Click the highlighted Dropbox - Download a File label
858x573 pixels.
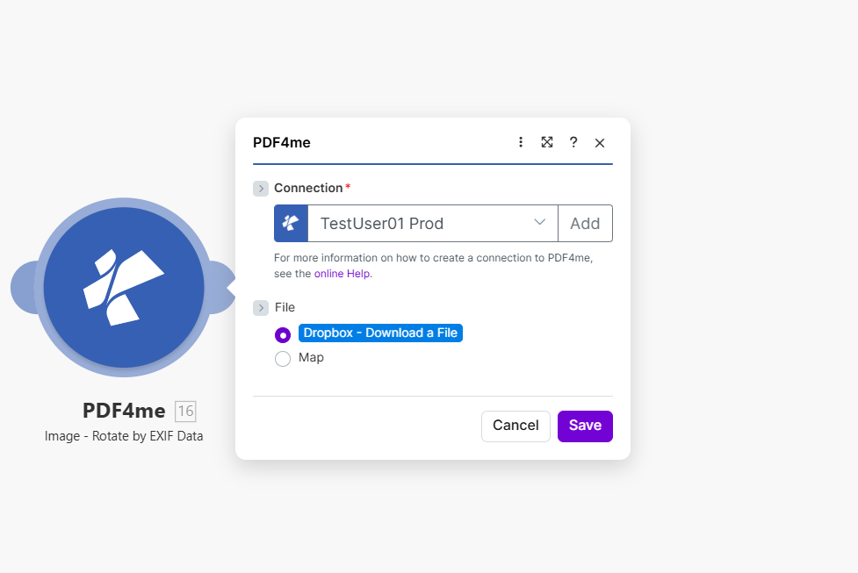tap(380, 333)
